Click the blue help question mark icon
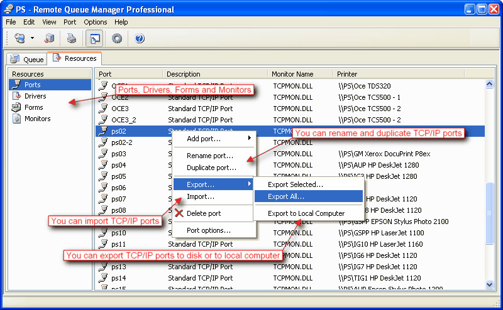 [140, 38]
